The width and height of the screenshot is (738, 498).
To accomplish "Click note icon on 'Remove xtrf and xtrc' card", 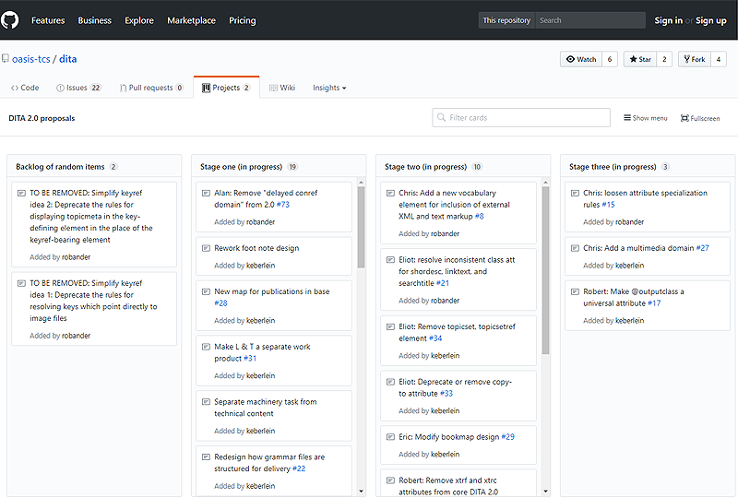I will point(390,480).
